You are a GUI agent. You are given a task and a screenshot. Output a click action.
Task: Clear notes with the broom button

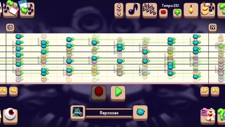click(208, 10)
